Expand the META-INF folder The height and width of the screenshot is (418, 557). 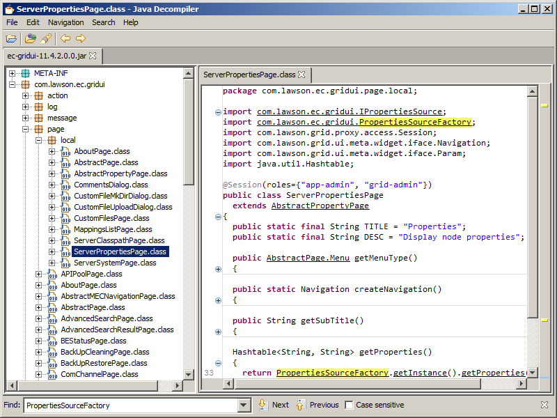coord(13,73)
